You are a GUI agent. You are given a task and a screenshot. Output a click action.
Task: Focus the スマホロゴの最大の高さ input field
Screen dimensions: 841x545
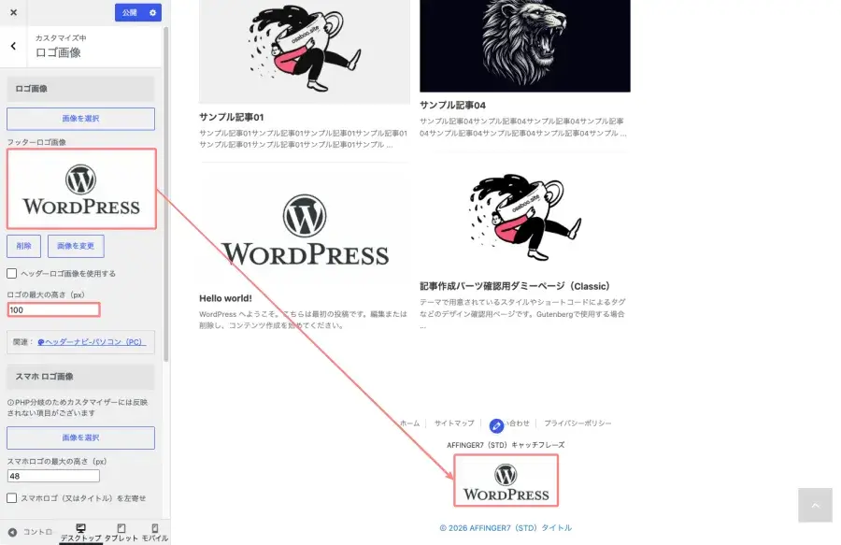(53, 476)
